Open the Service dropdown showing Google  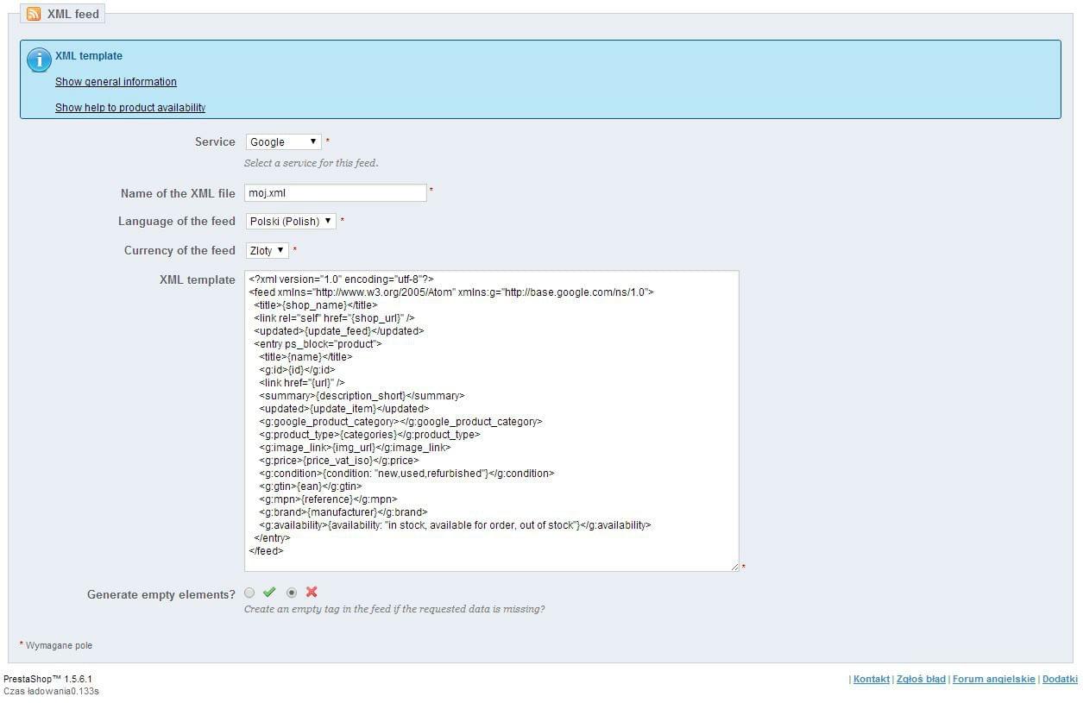click(283, 142)
